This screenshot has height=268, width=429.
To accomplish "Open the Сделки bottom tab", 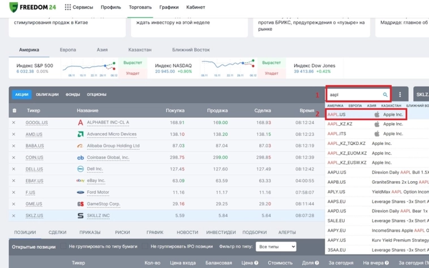I will click(x=58, y=232).
